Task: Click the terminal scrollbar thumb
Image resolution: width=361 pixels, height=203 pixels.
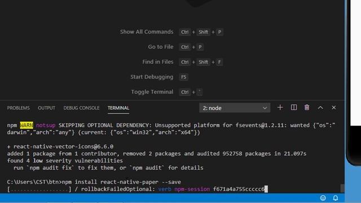Action: 342,188
